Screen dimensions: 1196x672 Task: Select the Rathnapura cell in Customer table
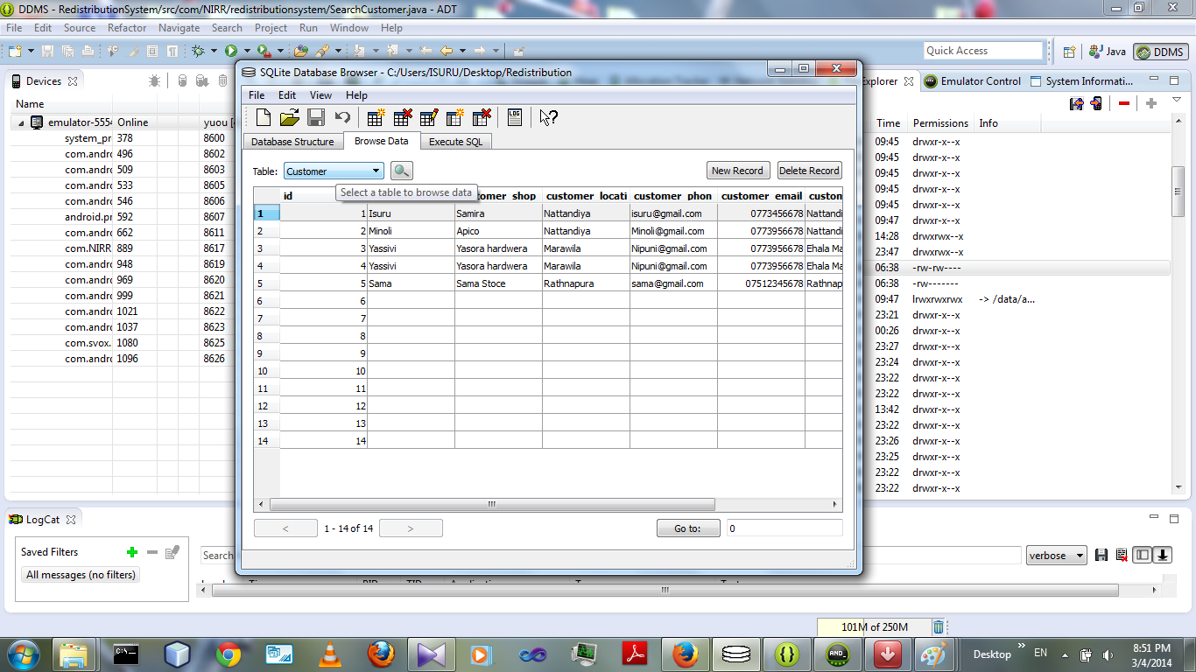point(586,283)
